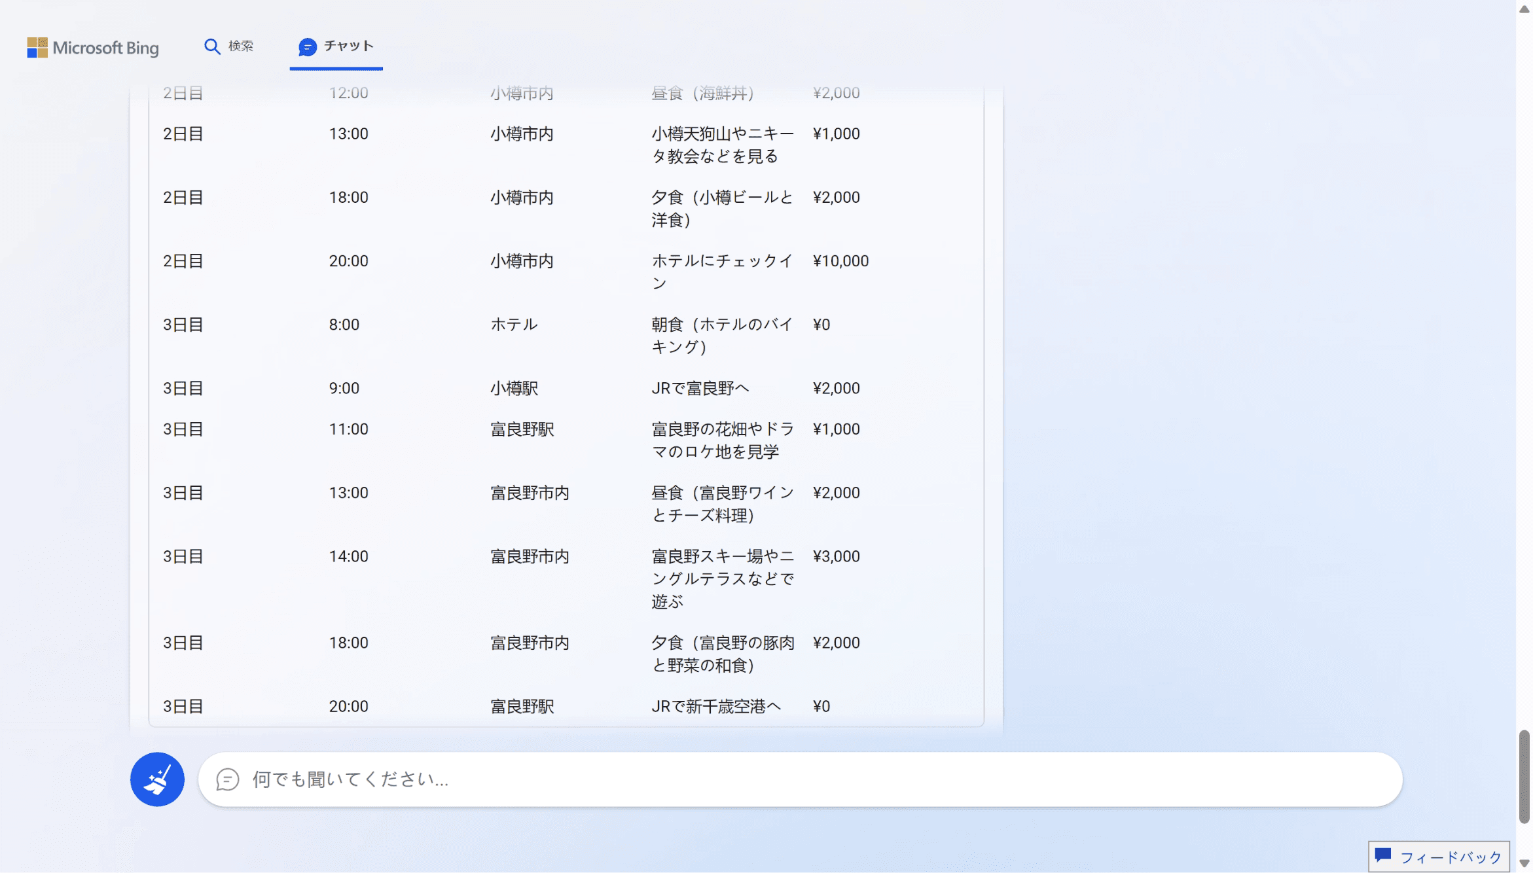Select the 小樽天狗山やニキータ教会などを見る cell
The image size is (1533, 873).
click(x=723, y=145)
